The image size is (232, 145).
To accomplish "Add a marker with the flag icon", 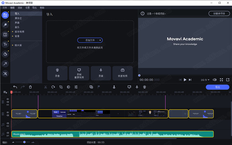I will pos(99,87).
